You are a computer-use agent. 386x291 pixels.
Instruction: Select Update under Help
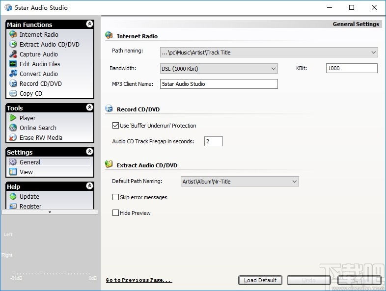coord(29,197)
